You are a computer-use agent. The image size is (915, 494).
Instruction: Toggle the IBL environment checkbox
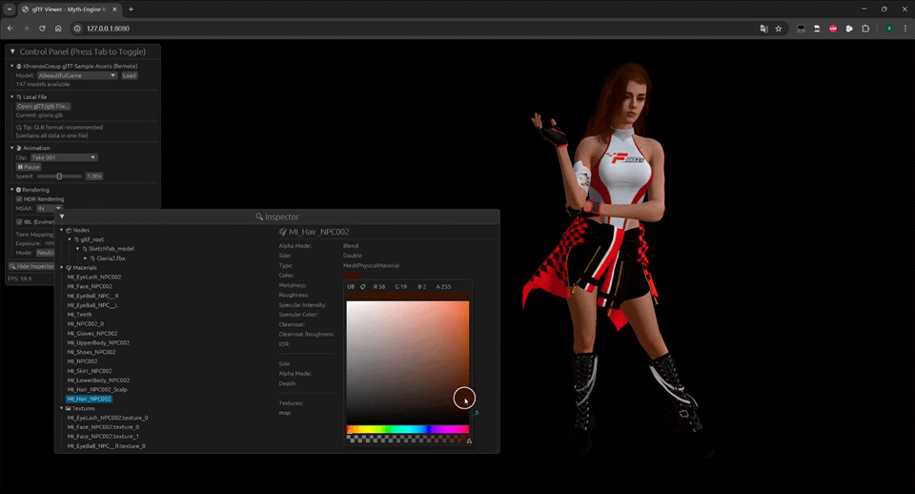pyautogui.click(x=19, y=221)
